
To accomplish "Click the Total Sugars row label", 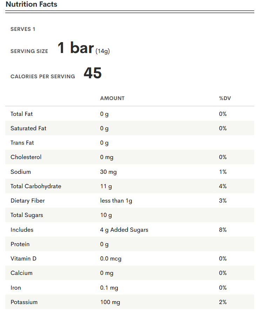I will point(27,215).
